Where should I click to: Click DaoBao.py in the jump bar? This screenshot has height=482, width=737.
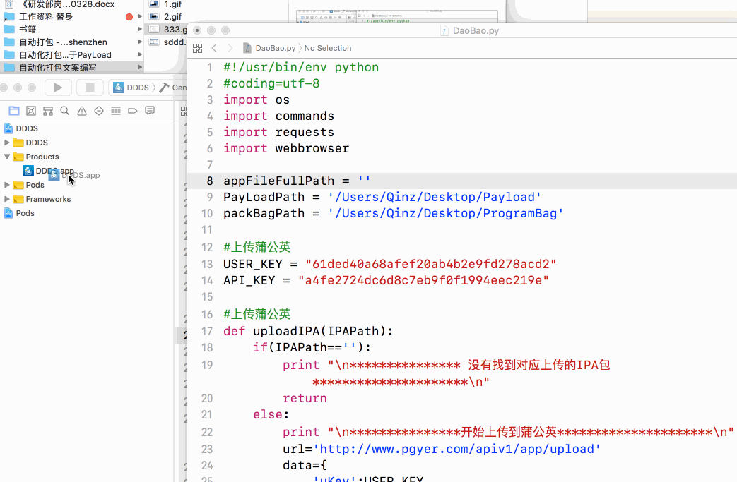click(x=269, y=48)
